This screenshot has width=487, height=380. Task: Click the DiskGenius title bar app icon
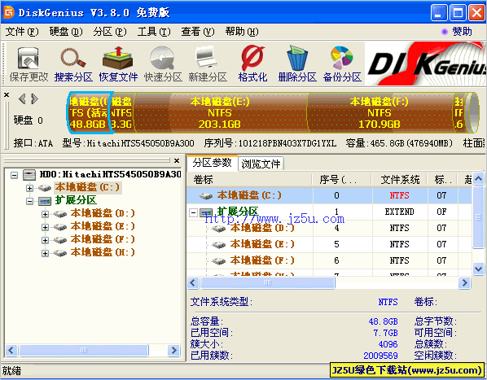pyautogui.click(x=9, y=12)
